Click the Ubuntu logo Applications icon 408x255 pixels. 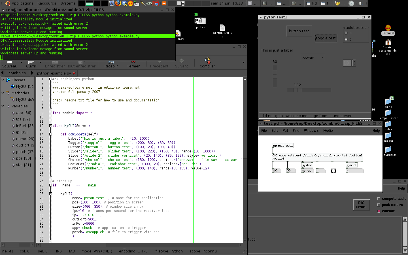click(8, 3)
